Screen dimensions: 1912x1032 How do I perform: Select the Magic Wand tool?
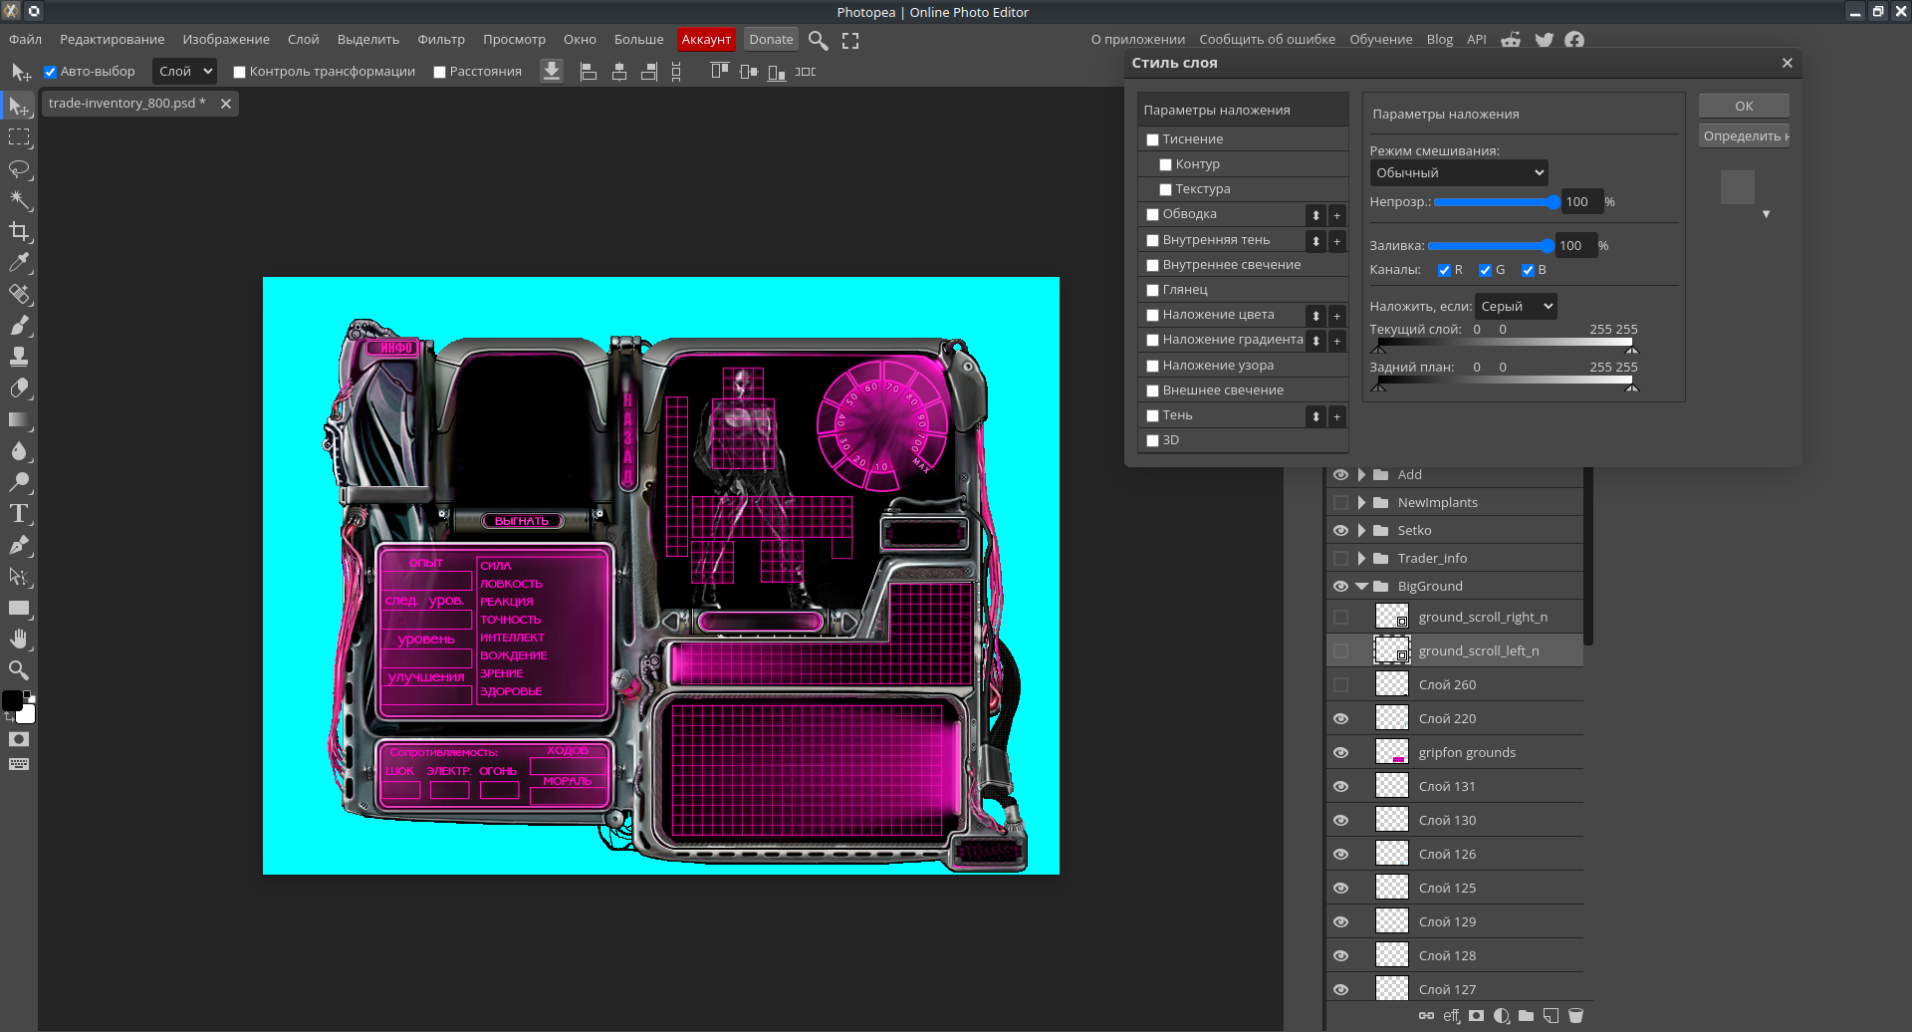(x=19, y=200)
